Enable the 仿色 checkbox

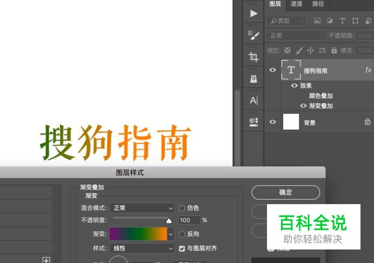(x=182, y=208)
